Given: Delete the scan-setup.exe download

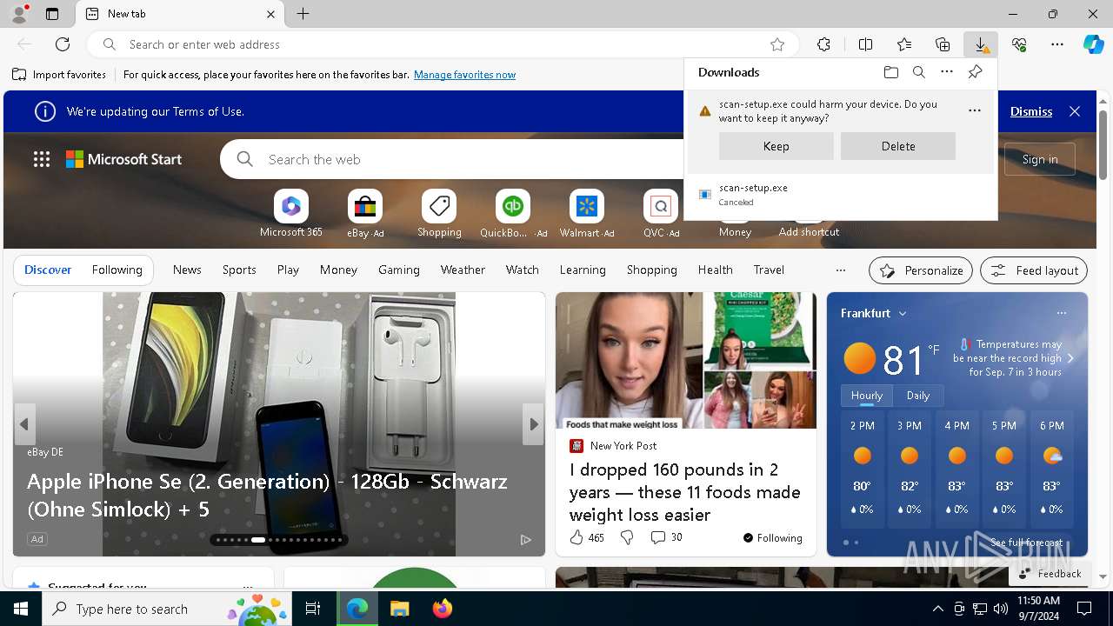Looking at the screenshot, I should pos(898,146).
